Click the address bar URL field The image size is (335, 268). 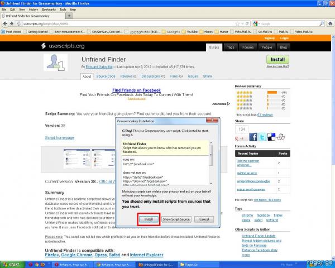[128, 23]
